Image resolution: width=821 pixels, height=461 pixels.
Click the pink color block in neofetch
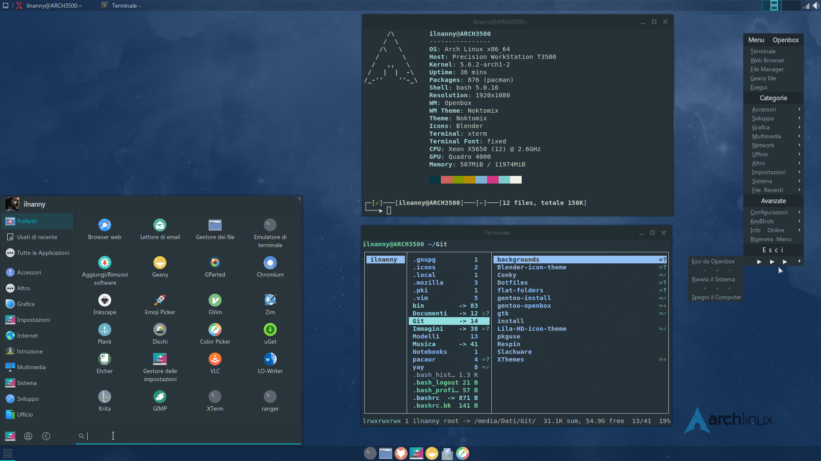(493, 180)
